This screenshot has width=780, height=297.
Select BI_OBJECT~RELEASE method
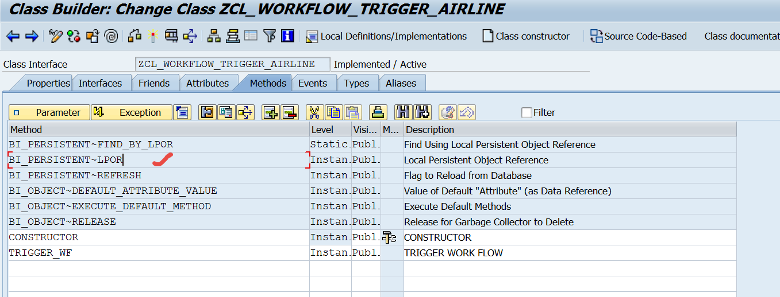point(159,222)
